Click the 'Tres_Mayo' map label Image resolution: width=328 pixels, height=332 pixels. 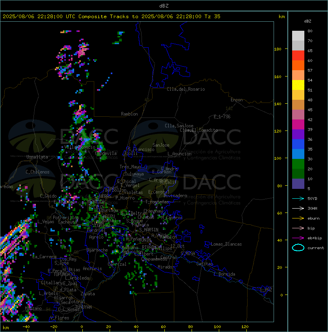click(x=130, y=167)
